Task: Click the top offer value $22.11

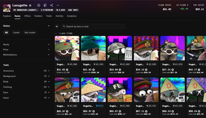Action: point(200,9)
